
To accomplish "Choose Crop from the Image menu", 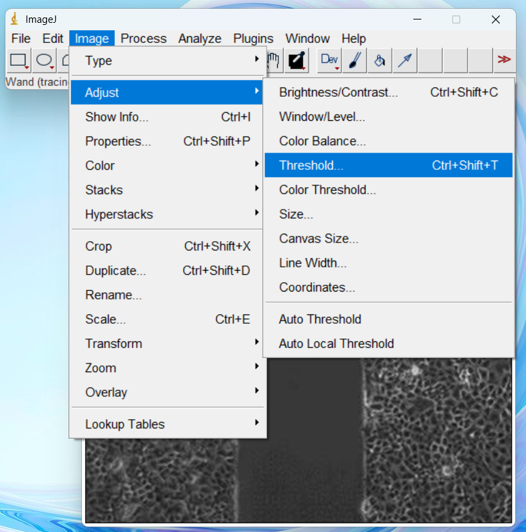I will (167, 246).
